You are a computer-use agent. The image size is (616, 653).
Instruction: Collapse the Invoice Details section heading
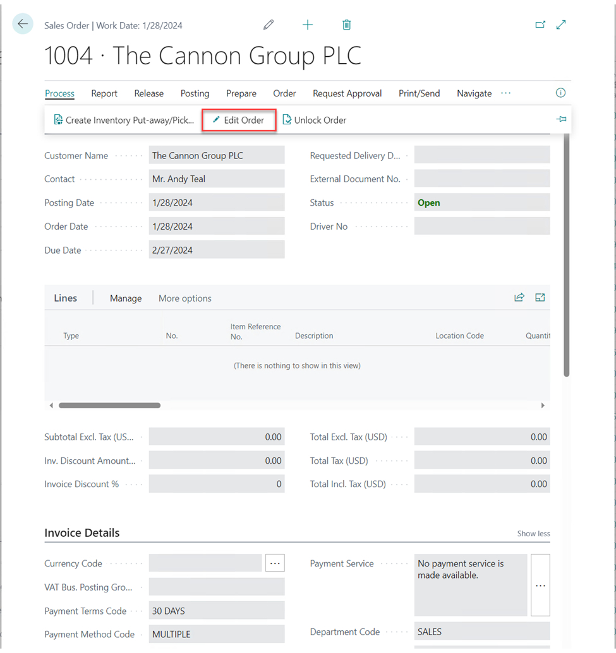(x=82, y=532)
